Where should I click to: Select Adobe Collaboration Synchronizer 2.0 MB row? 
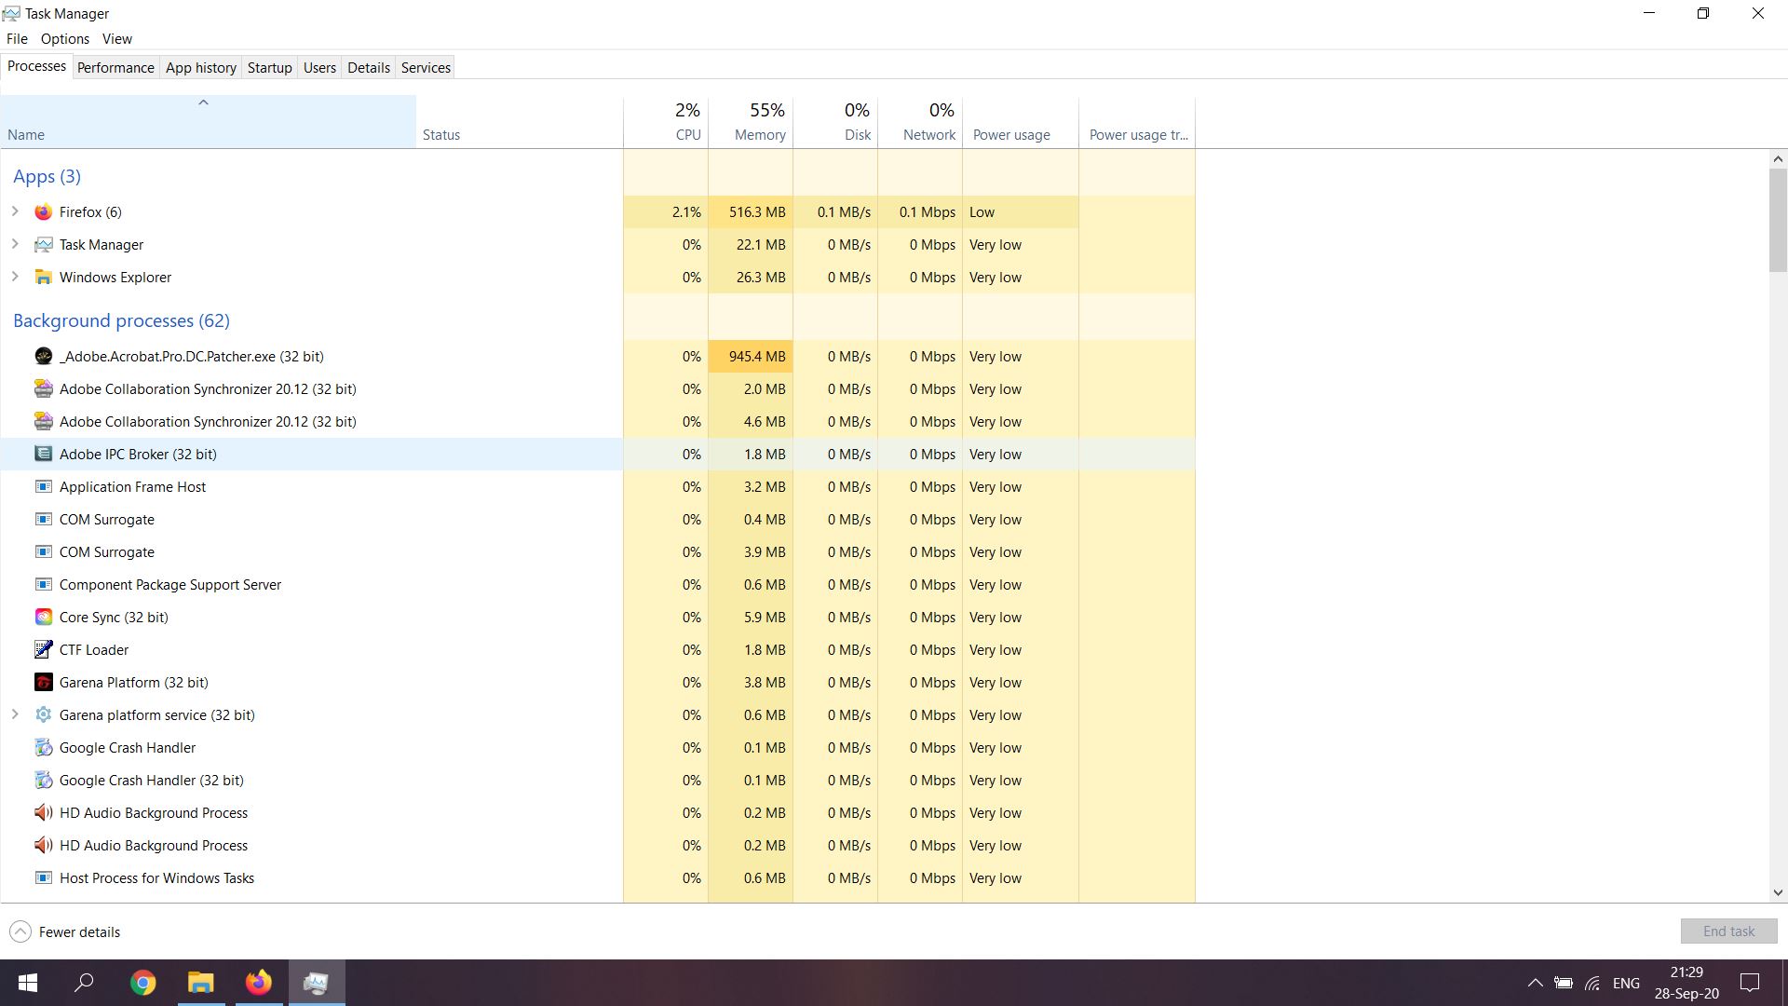598,389
